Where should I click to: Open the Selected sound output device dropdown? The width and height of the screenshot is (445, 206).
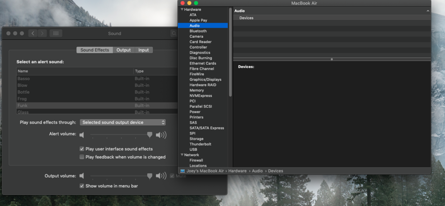(123, 122)
